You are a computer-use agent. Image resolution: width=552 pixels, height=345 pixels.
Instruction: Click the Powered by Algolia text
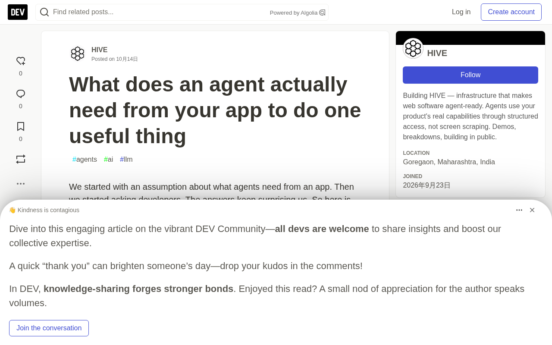(x=294, y=13)
